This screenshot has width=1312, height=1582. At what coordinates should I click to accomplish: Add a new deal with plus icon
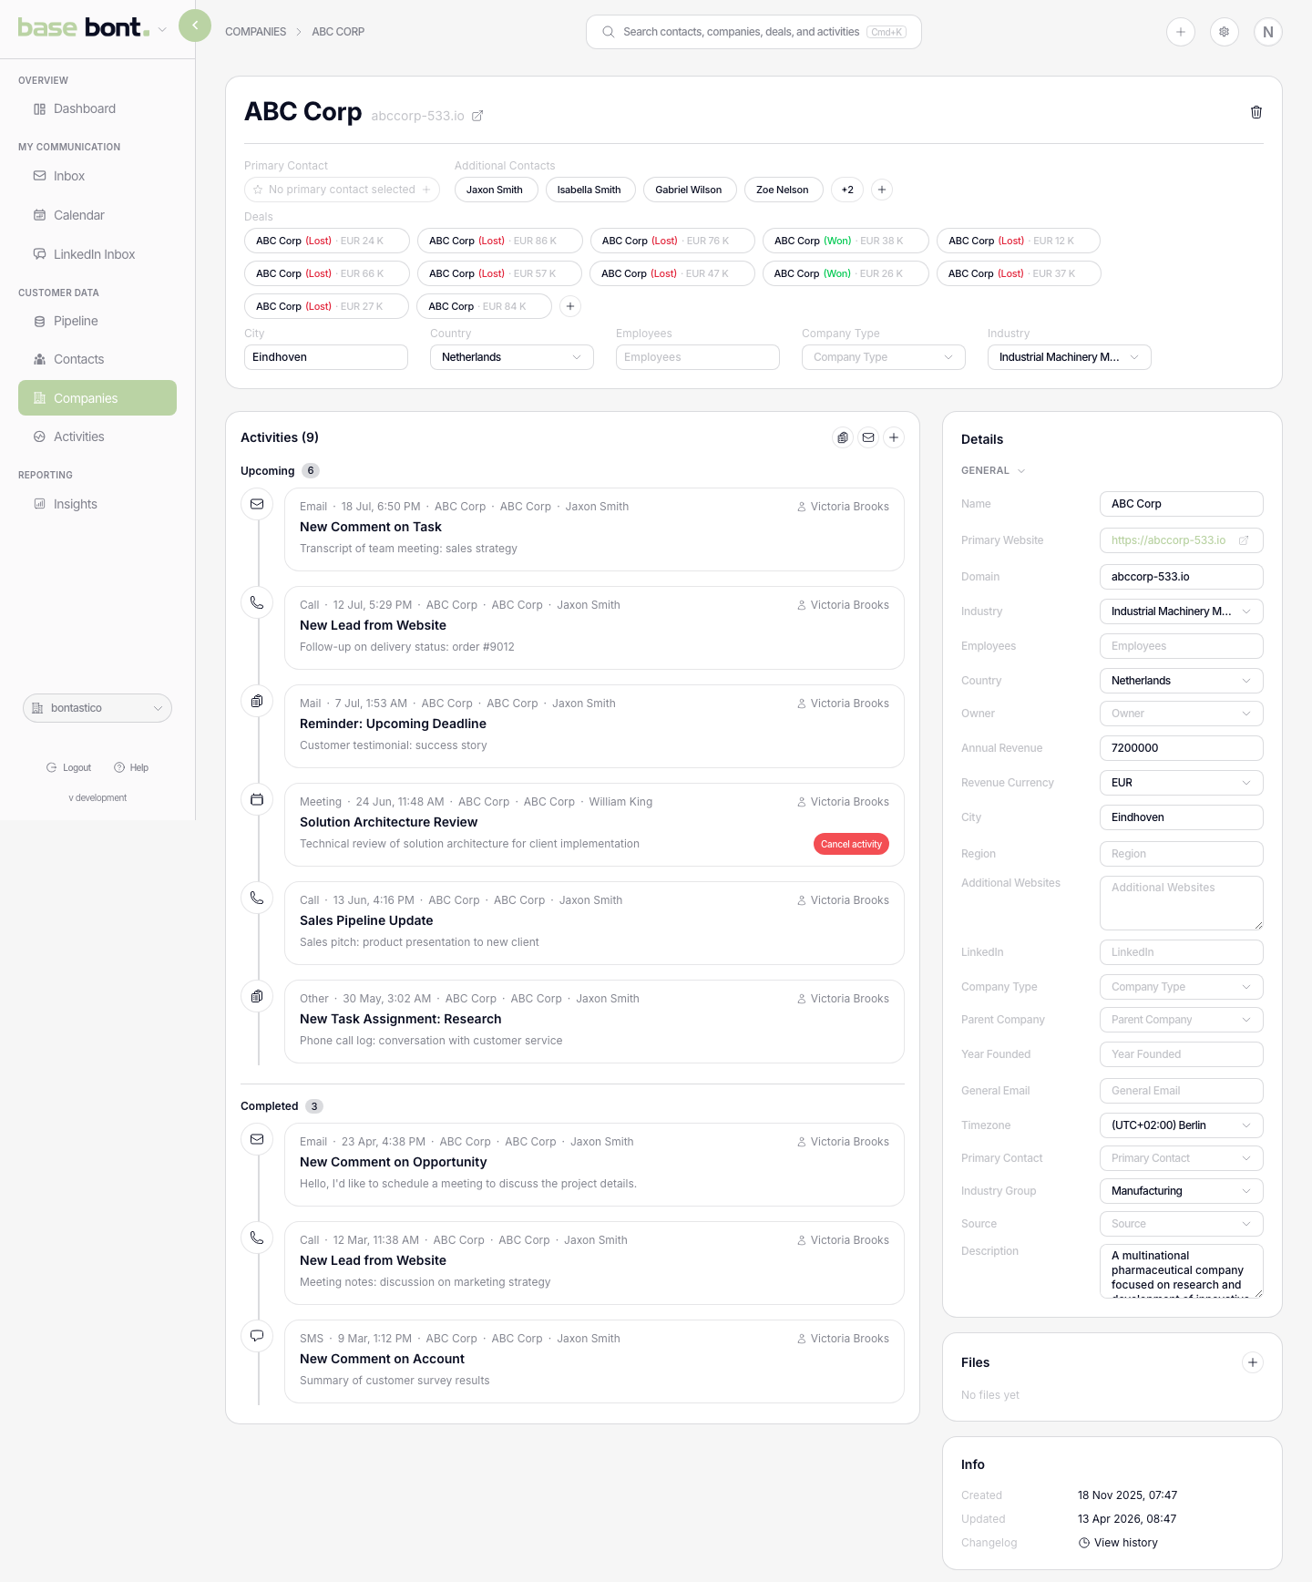[x=570, y=306]
